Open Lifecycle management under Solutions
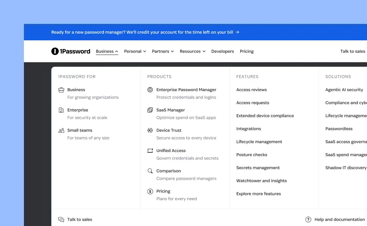 pyautogui.click(x=346, y=115)
